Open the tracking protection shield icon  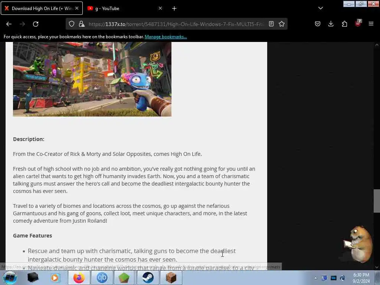click(72, 24)
